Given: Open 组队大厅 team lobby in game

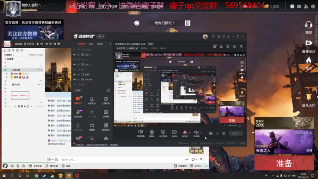Looking at the screenshot, I should 308,100.
